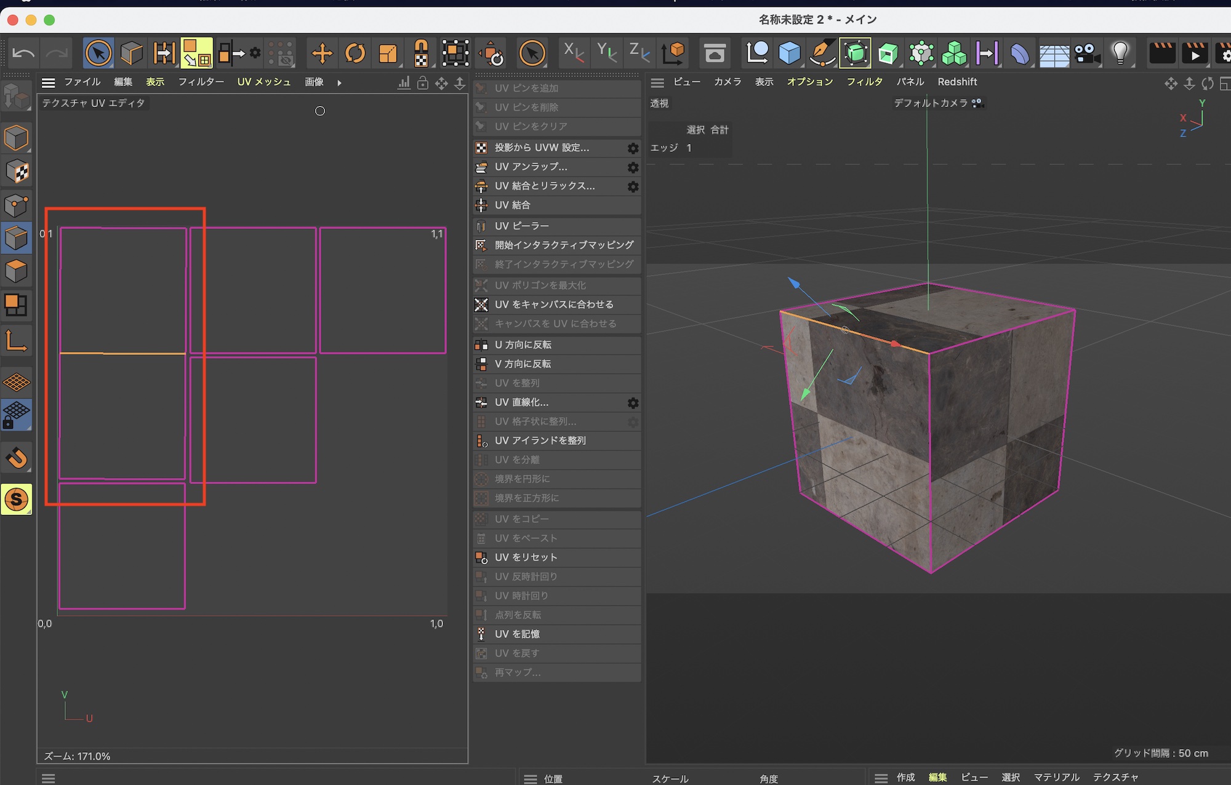Click UV をリセット command
This screenshot has height=785, width=1231.
[x=526, y=557]
